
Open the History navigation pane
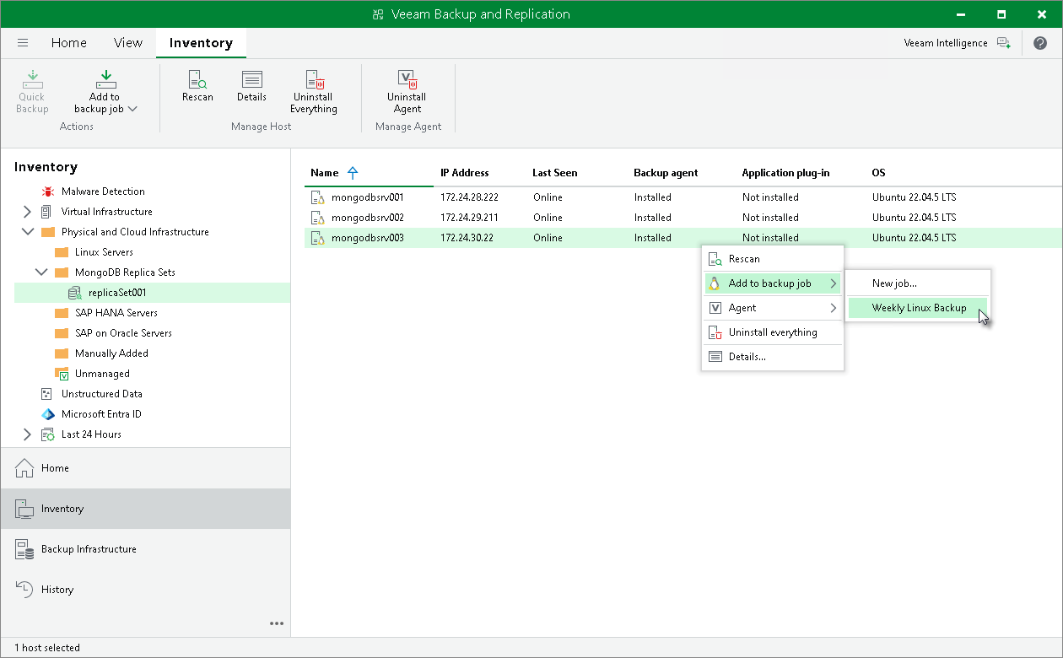[x=145, y=590]
